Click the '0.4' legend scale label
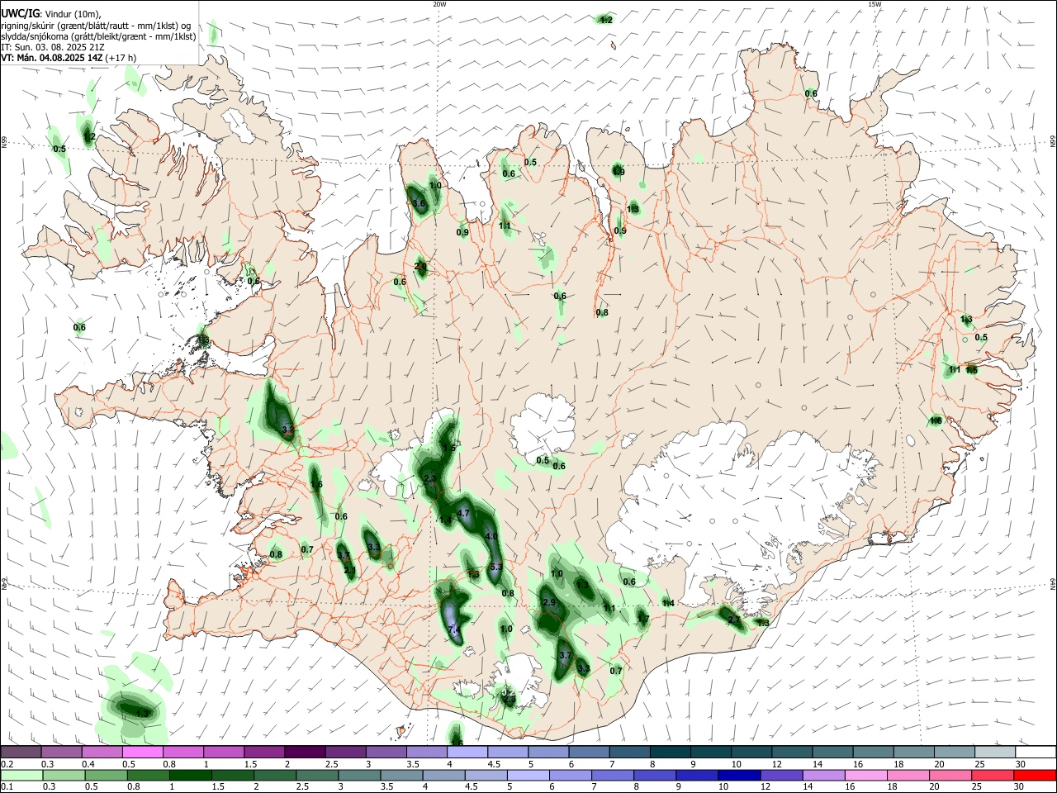1057x793 pixels. click(88, 764)
